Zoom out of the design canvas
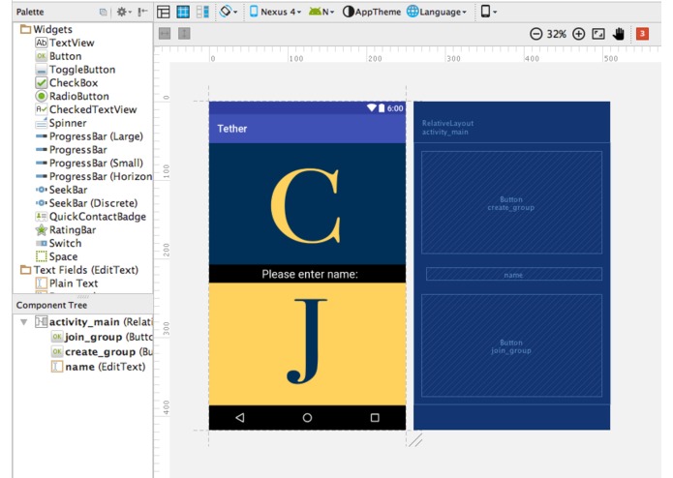This screenshot has width=673, height=478. coord(536,34)
